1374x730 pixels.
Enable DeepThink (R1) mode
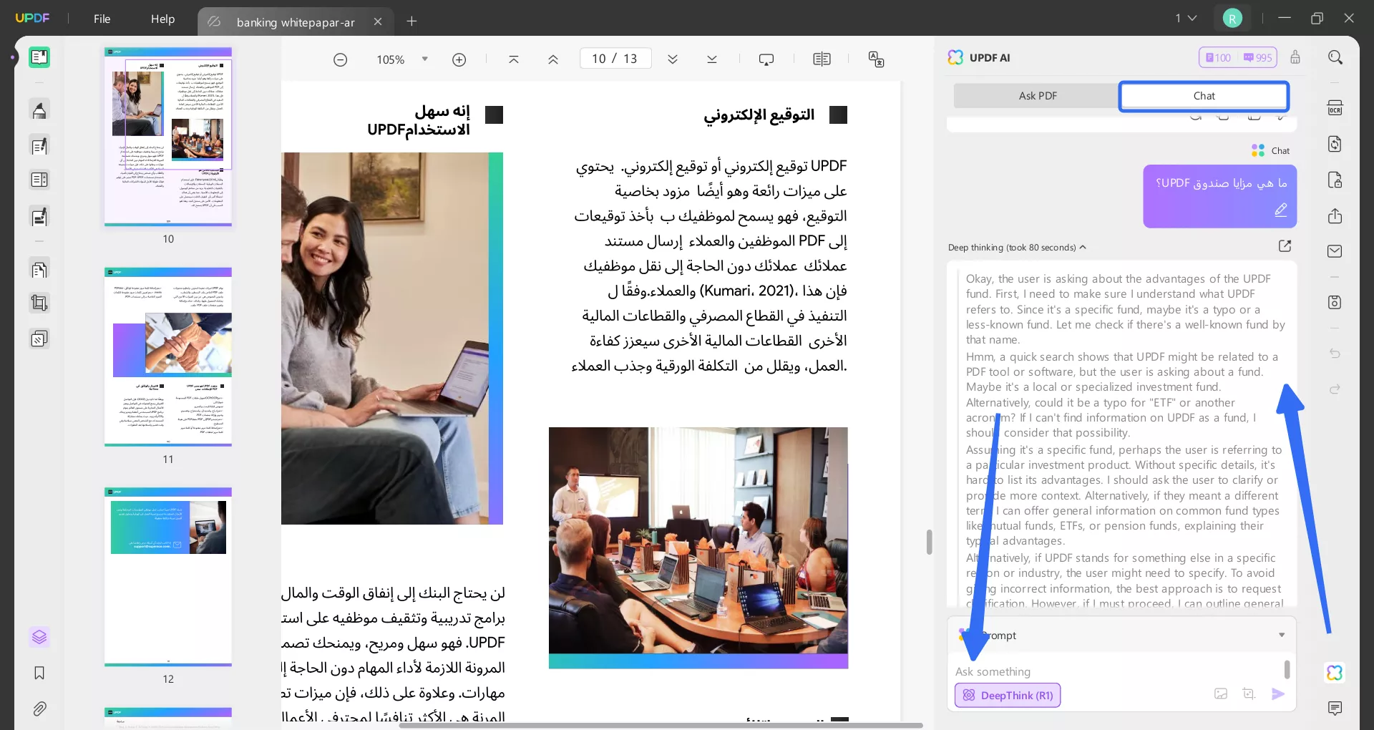1007,695
